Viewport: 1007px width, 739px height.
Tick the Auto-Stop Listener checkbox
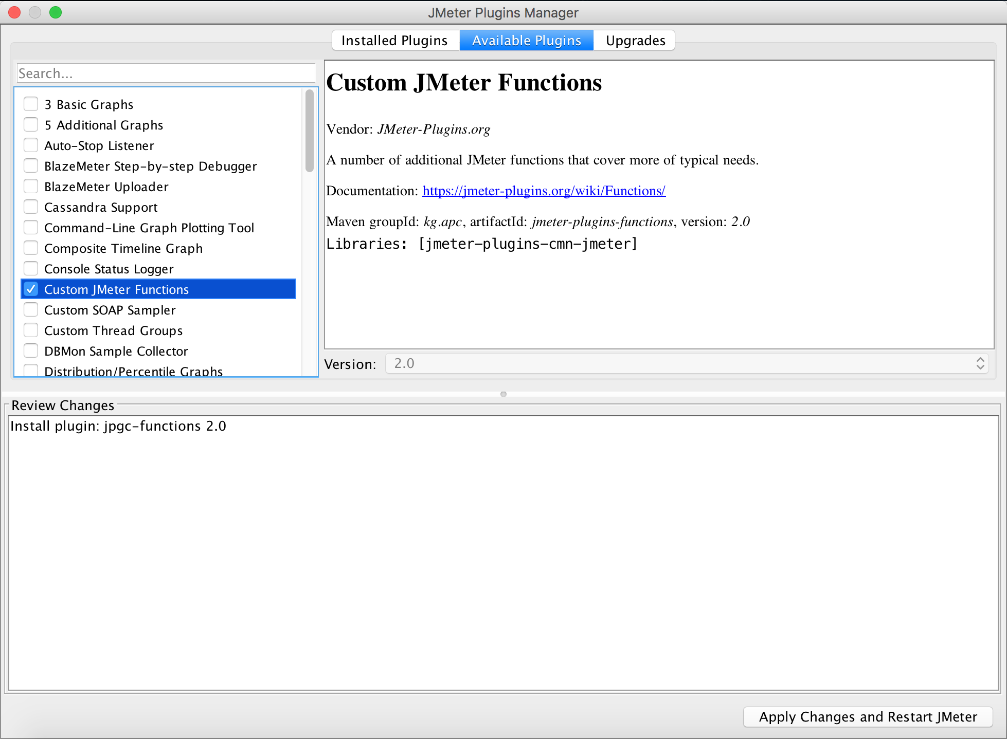[x=31, y=145]
